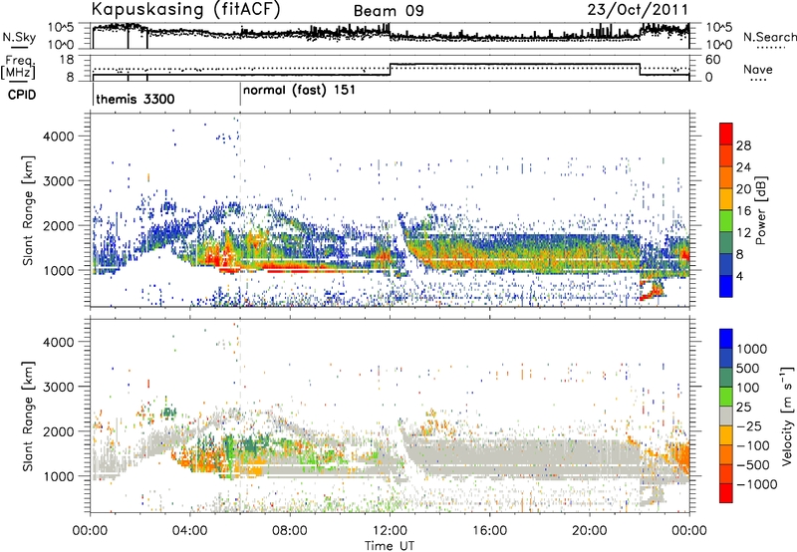797x552 pixels.
Task: Click the "N.Sky" legend label
Action: pyautogui.click(x=19, y=38)
